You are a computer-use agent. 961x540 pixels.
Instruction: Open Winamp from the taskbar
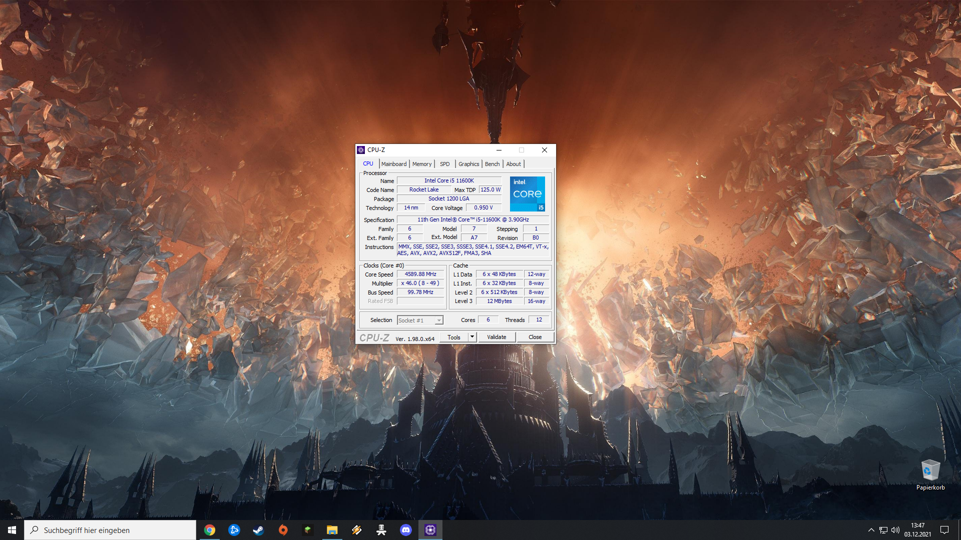click(357, 530)
